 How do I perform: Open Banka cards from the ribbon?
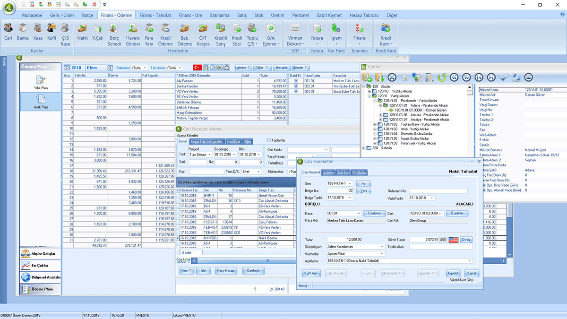point(23,32)
